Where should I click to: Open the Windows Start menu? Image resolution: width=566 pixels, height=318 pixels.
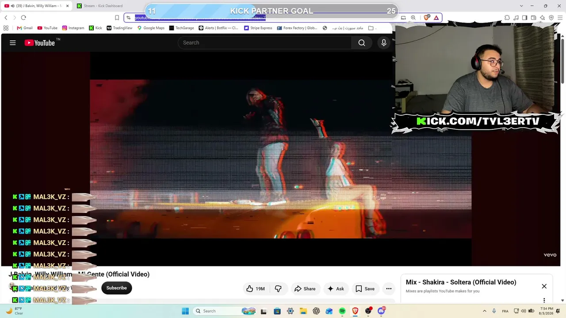[185, 311]
